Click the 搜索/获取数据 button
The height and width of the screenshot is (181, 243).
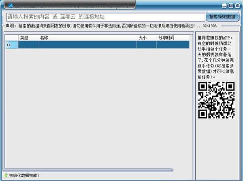pos(222,17)
